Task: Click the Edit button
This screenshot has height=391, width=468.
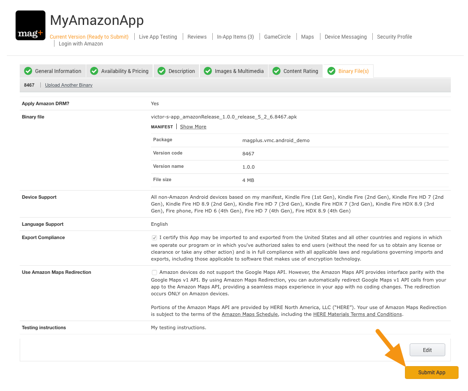Action: [427, 350]
